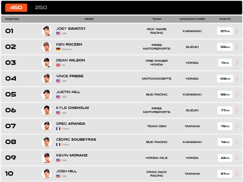Switch to the 250 class tab
Viewport: 243px width, 182px height.
(x=41, y=8)
